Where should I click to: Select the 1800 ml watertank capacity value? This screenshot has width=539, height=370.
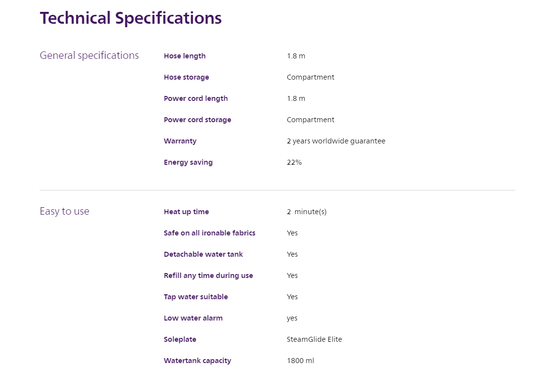point(300,361)
